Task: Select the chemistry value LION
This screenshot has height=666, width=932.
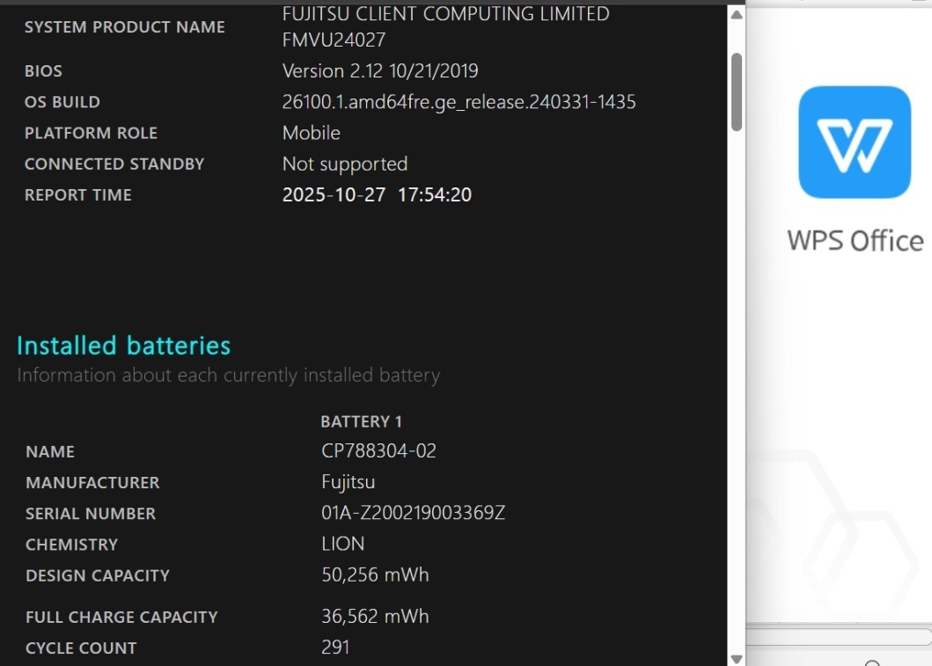Action: click(343, 544)
